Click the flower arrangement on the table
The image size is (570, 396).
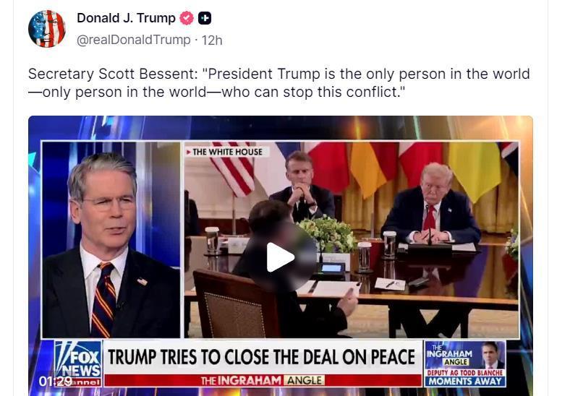[327, 233]
